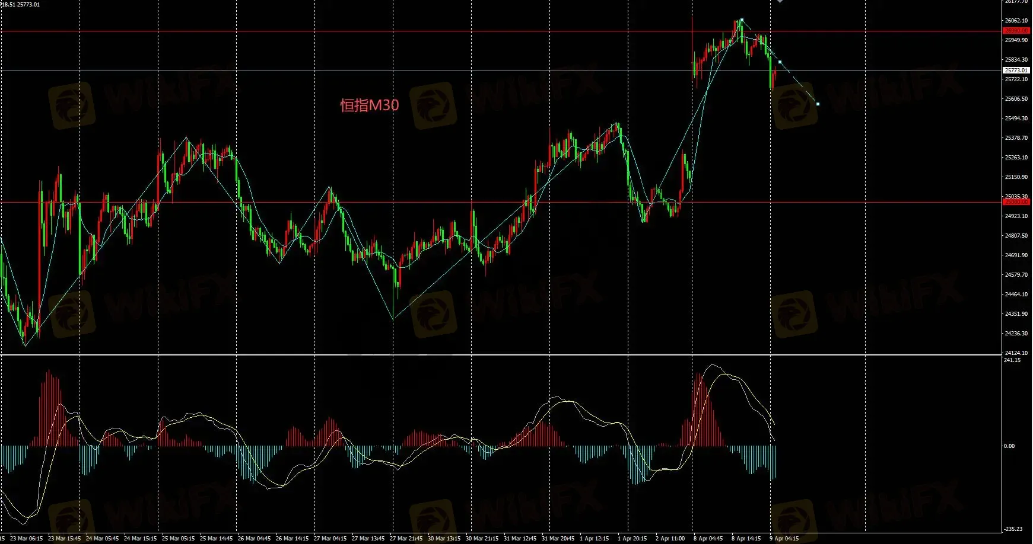Select the trendline handle at the price peak
The width and height of the screenshot is (1033, 544).
(x=742, y=20)
